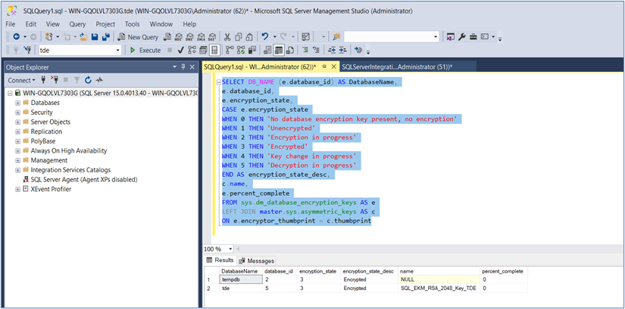
Task: Click the Object Explorer Filter funnel icon
Action: [77, 80]
